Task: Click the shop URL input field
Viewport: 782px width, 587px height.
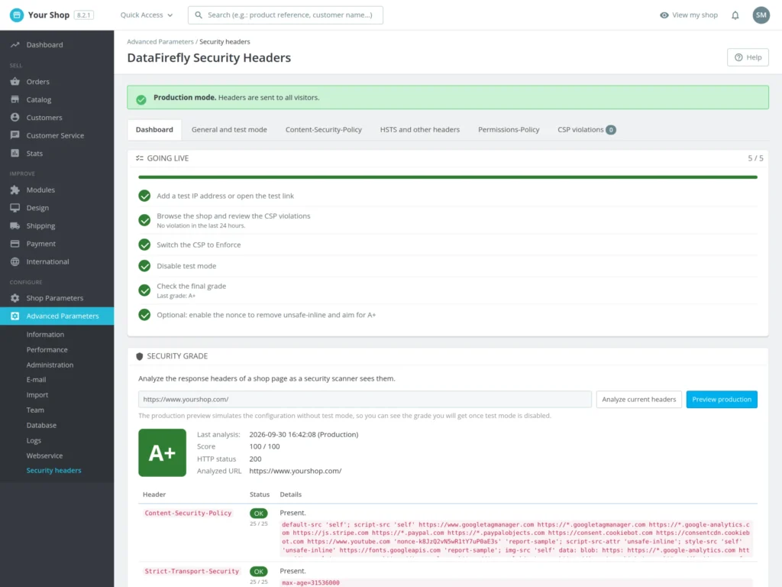Action: (365, 399)
